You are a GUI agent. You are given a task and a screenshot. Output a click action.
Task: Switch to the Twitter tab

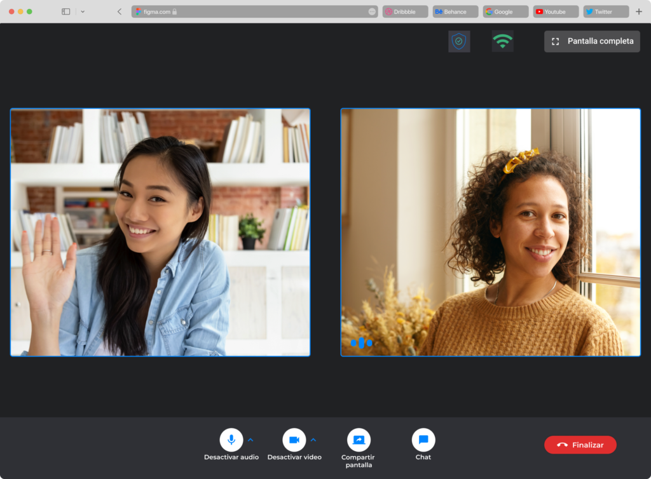click(x=606, y=11)
